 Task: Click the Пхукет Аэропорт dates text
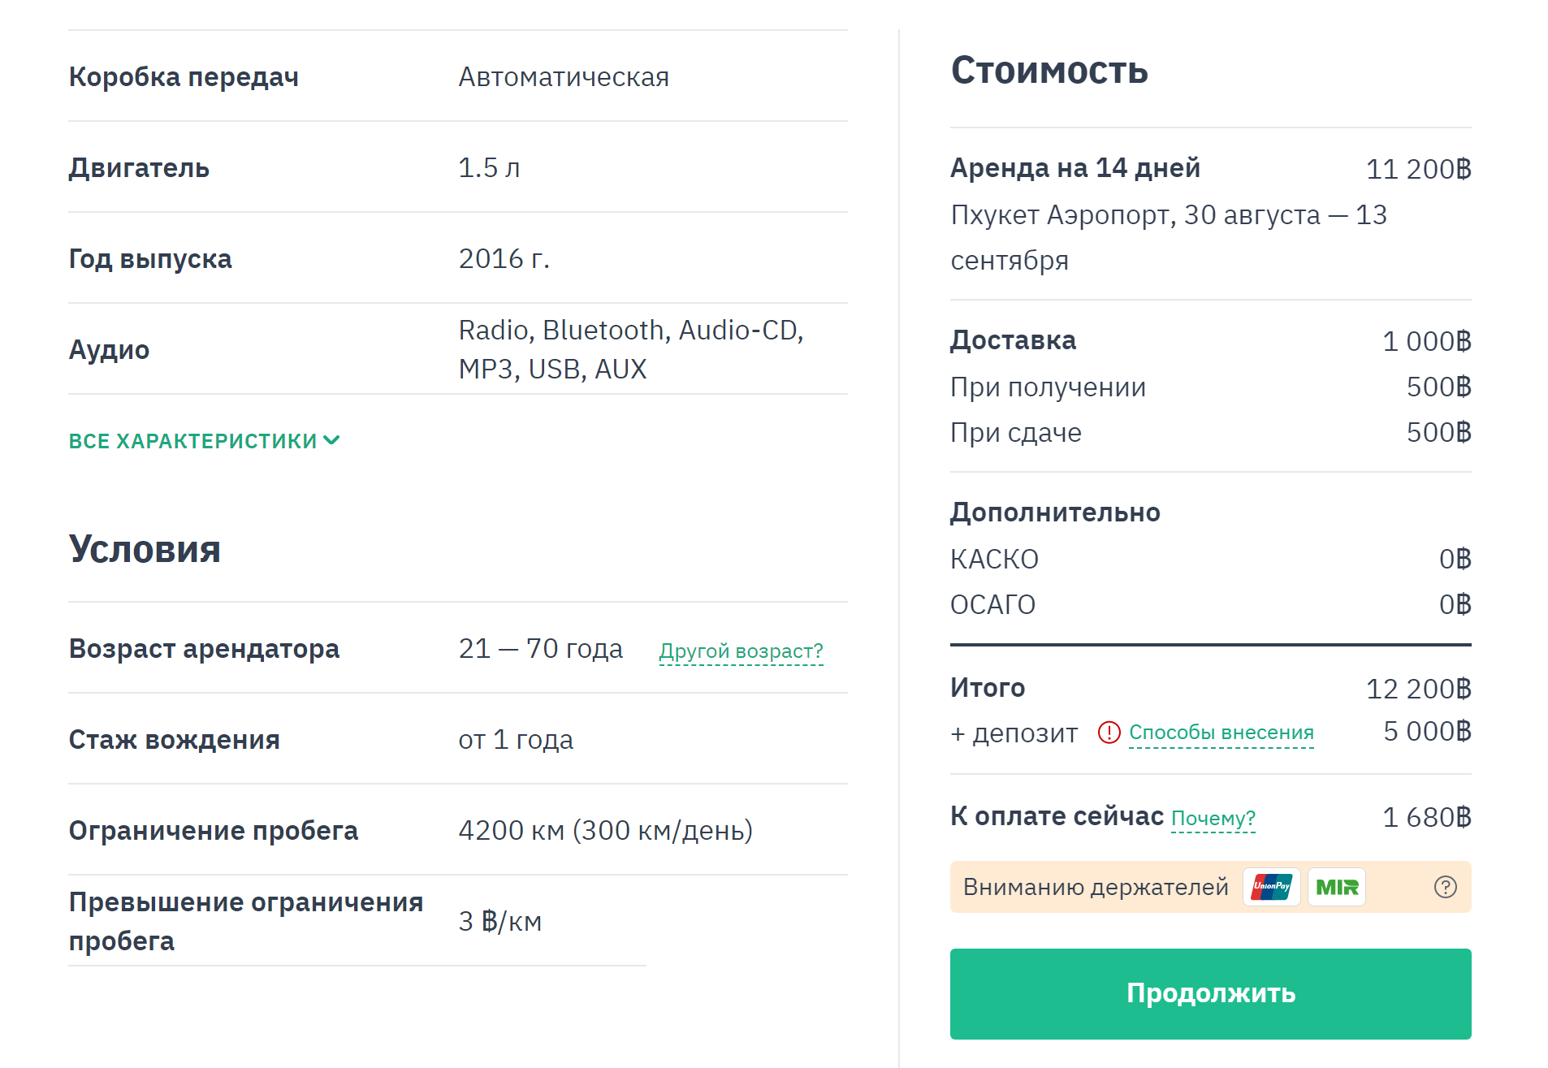point(1169,238)
